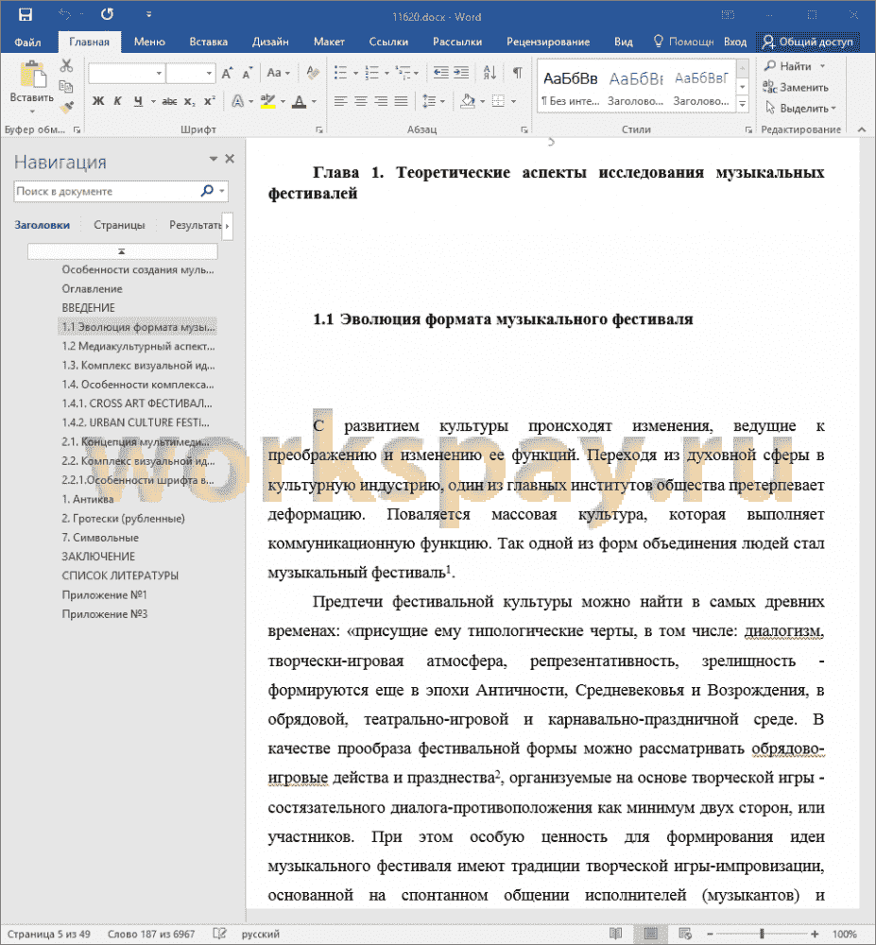Decrease the paragraph indent
This screenshot has height=945, width=876.
[441, 73]
